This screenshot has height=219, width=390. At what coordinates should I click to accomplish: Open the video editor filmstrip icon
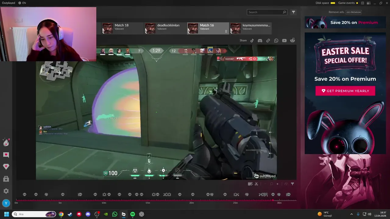tap(250, 184)
